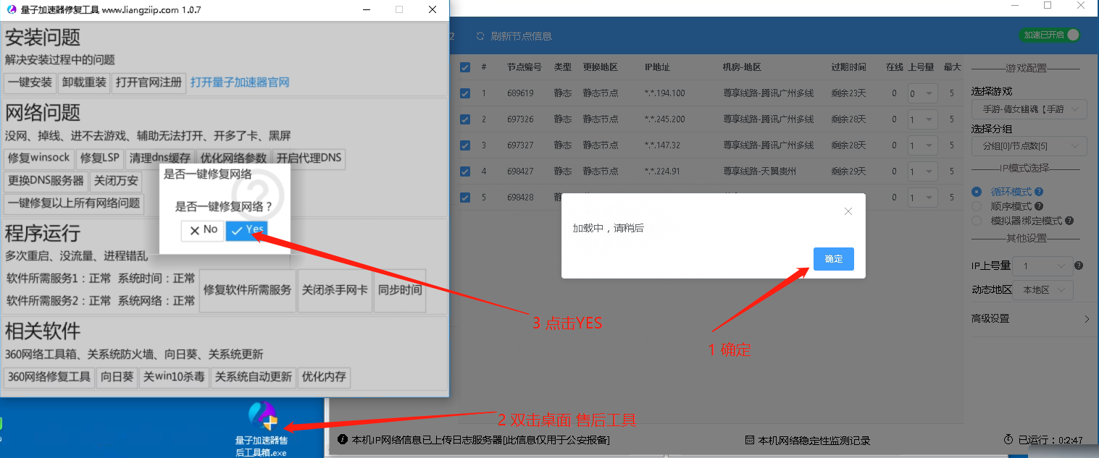Click the 向日葵 button

click(x=117, y=377)
